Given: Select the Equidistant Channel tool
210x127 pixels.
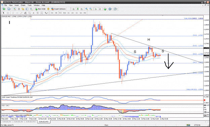Looking at the screenshot, I should click(x=25, y=13).
